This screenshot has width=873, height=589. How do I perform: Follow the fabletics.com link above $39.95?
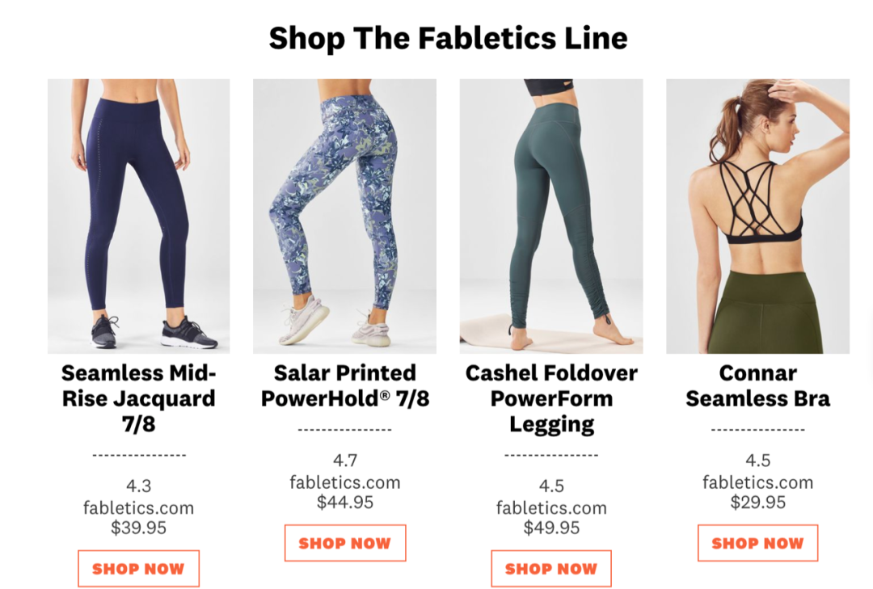pos(138,508)
